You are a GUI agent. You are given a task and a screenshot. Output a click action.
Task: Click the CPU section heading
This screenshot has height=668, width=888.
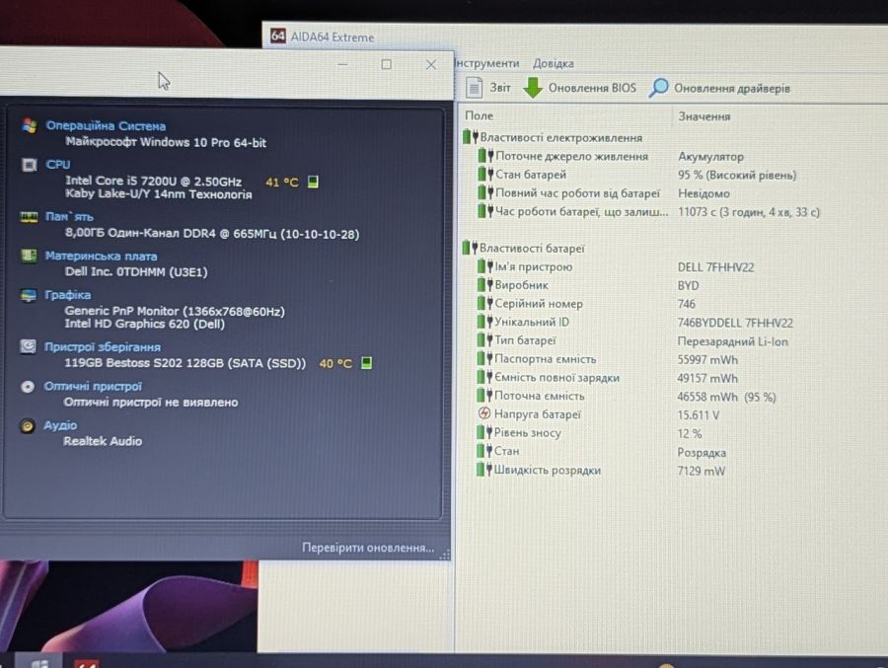click(58, 165)
